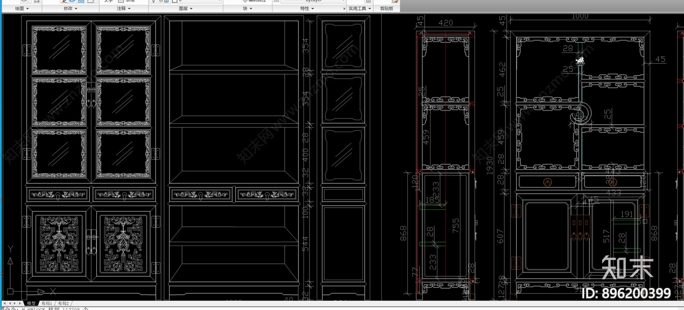Expand the 特性 (Properties) ribbon panel

tap(307, 8)
